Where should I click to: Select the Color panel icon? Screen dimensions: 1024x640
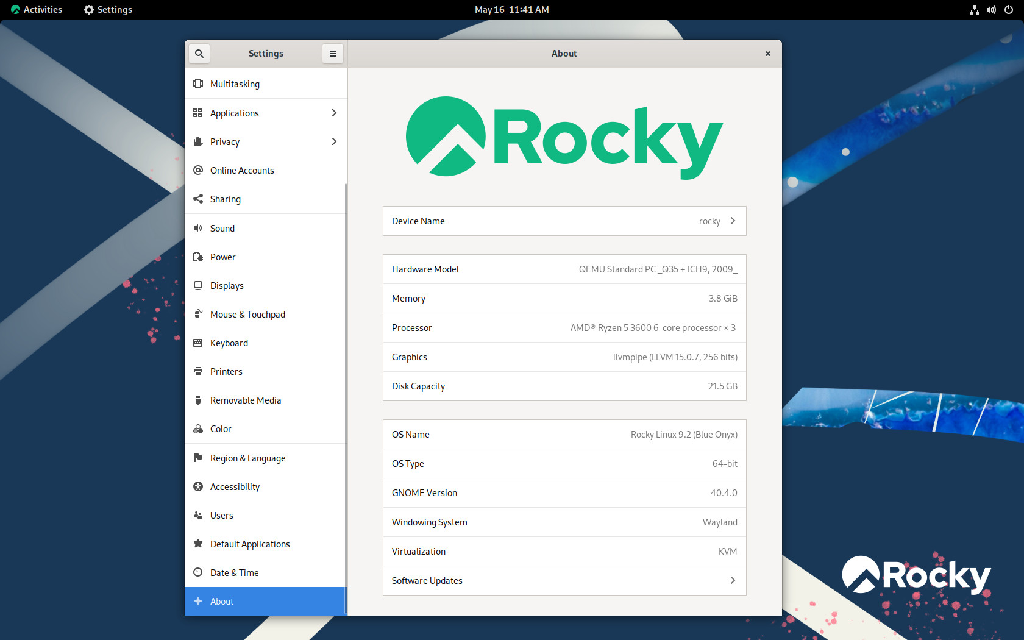tap(197, 428)
